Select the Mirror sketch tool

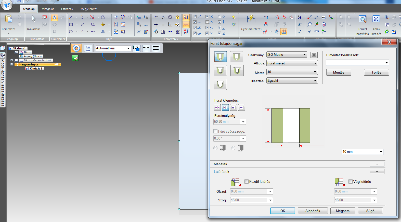tap(103, 32)
